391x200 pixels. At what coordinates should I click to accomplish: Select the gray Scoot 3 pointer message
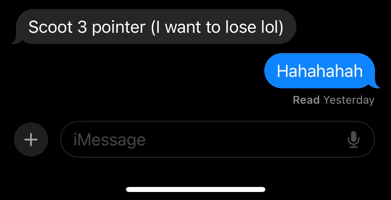(154, 27)
